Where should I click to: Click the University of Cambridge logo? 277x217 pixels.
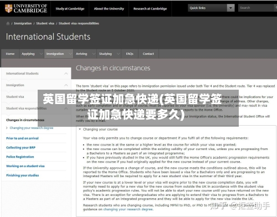26,8
